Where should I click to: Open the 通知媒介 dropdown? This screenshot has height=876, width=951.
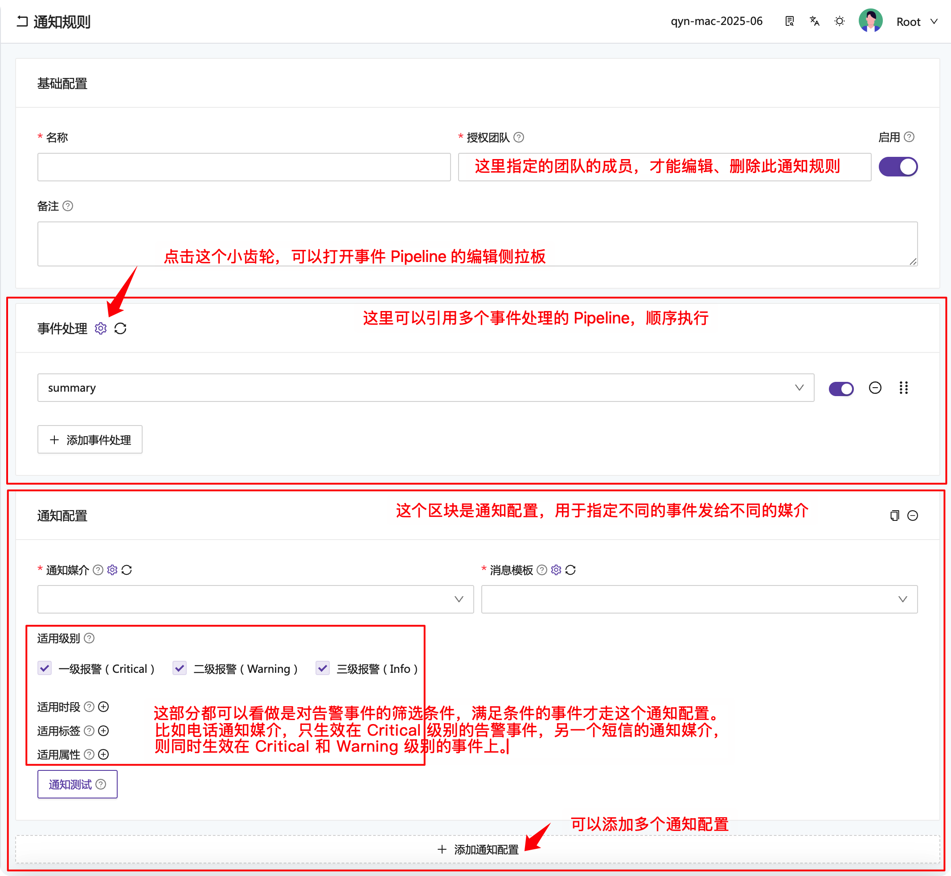click(255, 599)
